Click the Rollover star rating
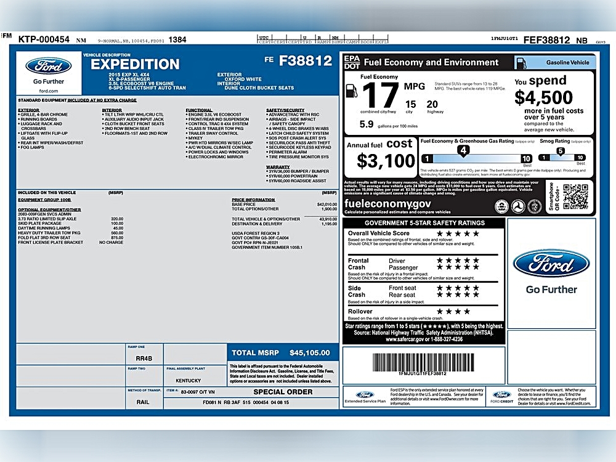This screenshot has height=462, width=616. pyautogui.click(x=453, y=312)
